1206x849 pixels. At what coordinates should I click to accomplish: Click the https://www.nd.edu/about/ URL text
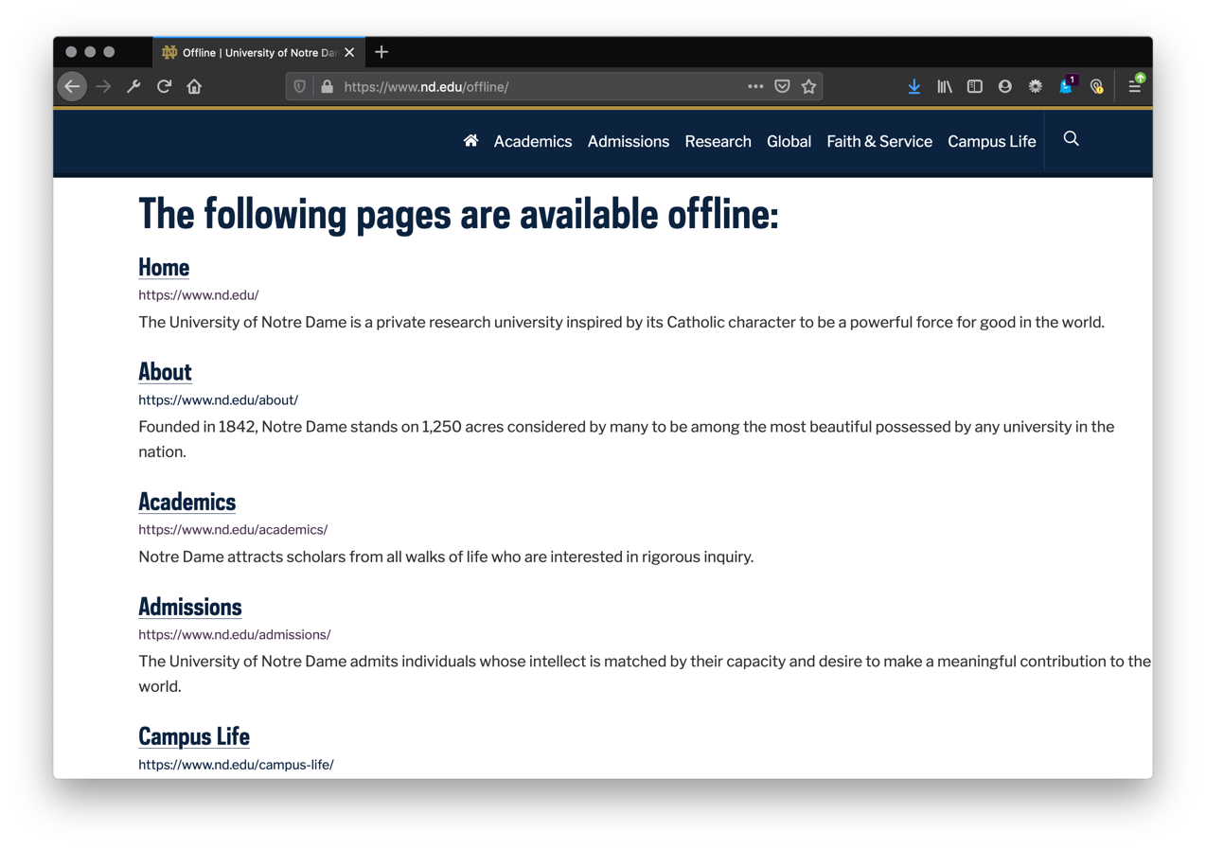pyautogui.click(x=219, y=400)
